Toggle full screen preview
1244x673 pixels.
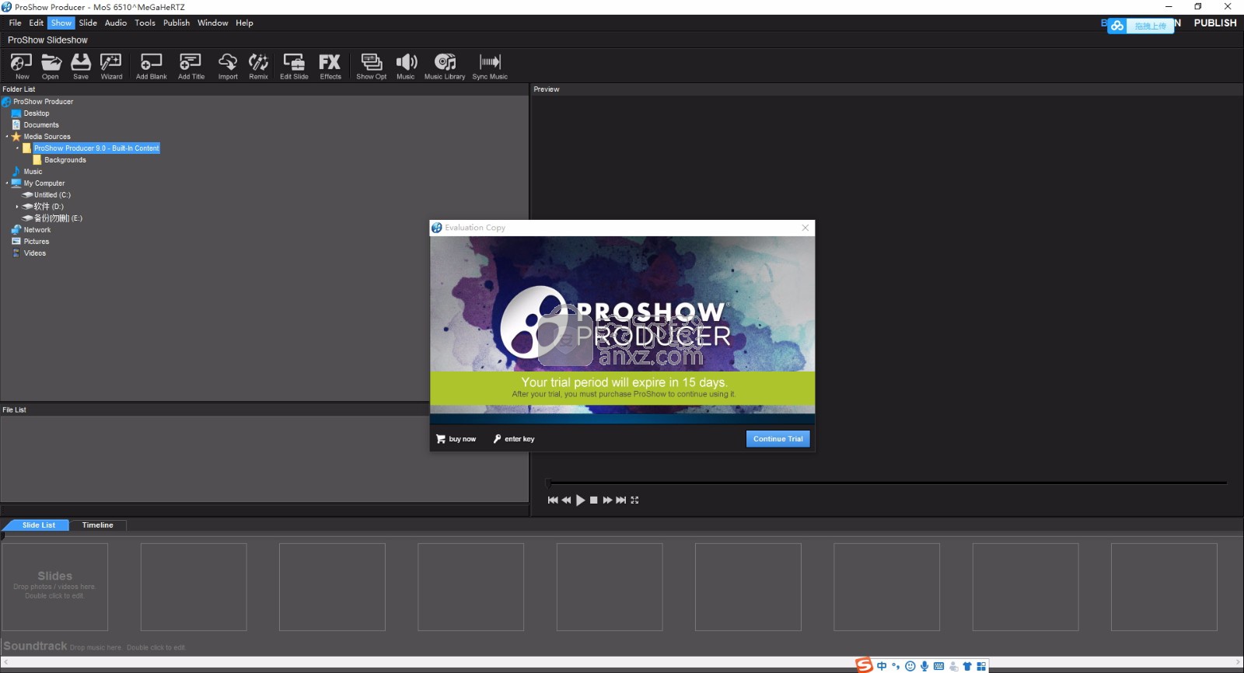point(634,500)
